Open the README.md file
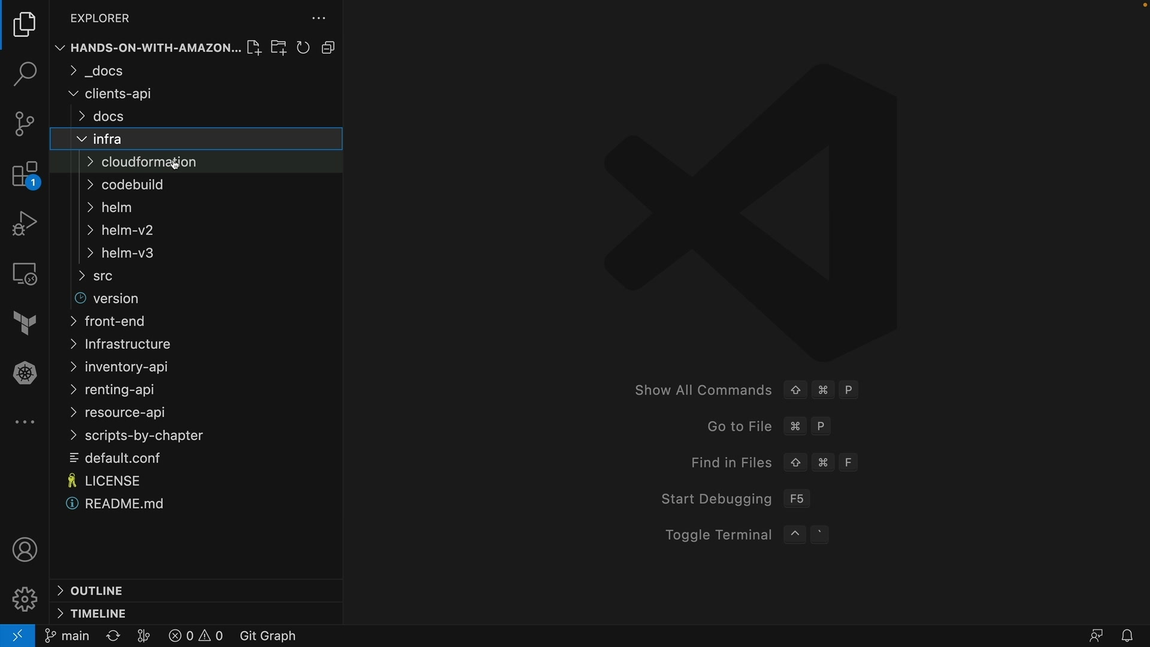This screenshot has width=1150, height=647. (124, 504)
